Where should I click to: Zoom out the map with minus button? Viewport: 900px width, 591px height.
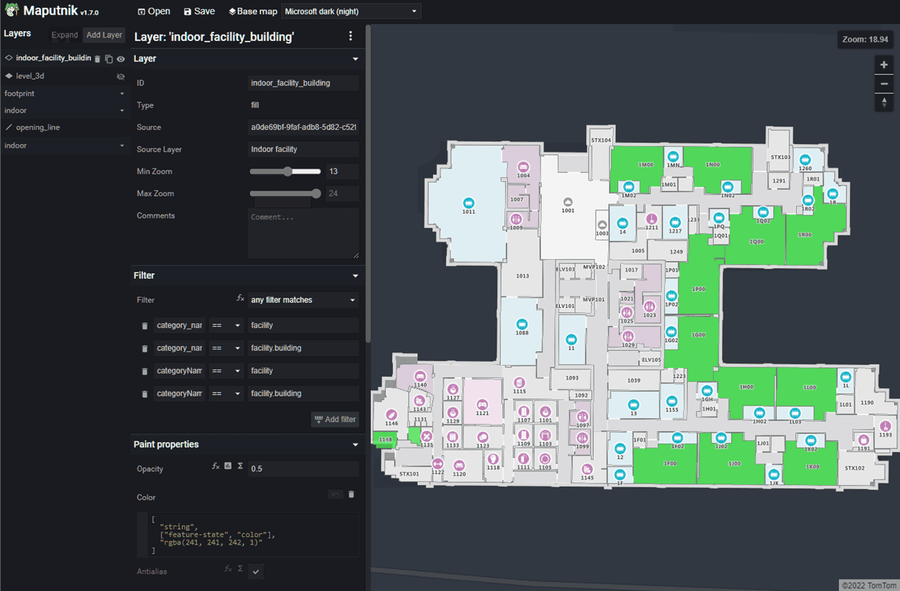tap(884, 84)
